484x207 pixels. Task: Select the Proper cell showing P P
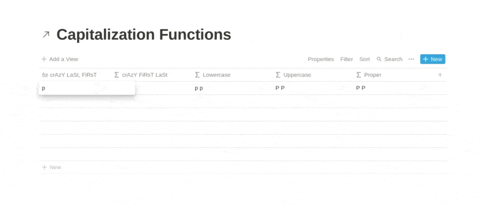pos(395,88)
